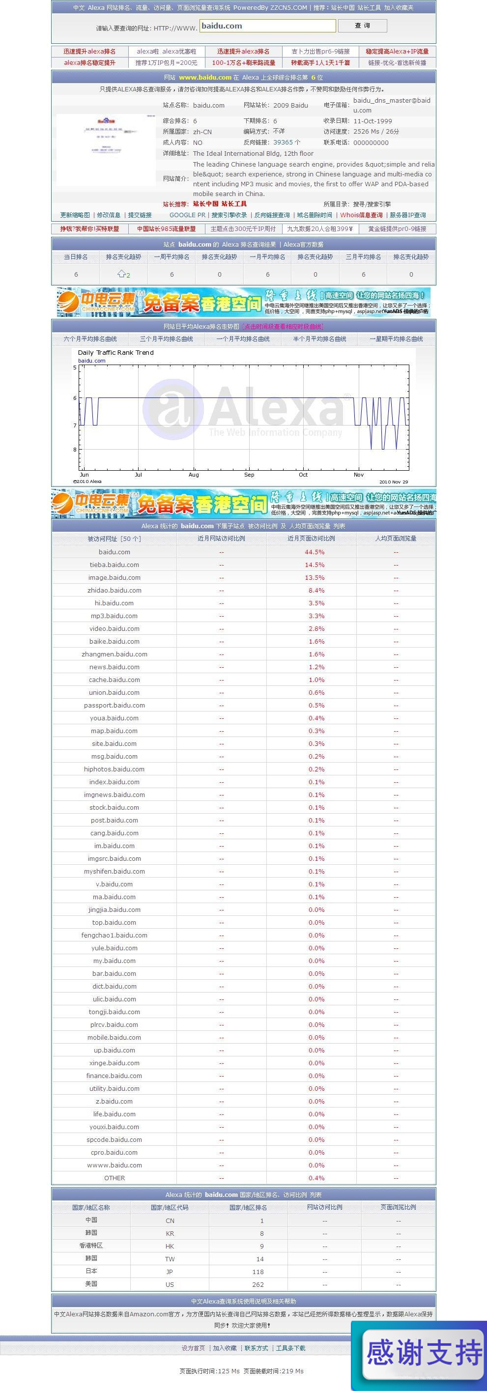
Task: Open the 工具条下载 footer link
Action: (291, 1348)
